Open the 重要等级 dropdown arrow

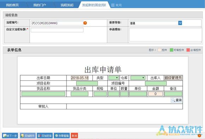click(x=180, y=23)
